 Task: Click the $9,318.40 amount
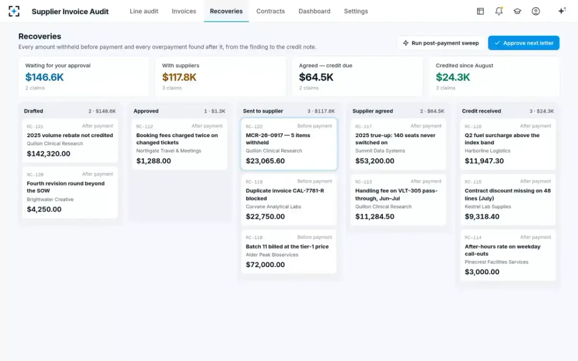(482, 217)
